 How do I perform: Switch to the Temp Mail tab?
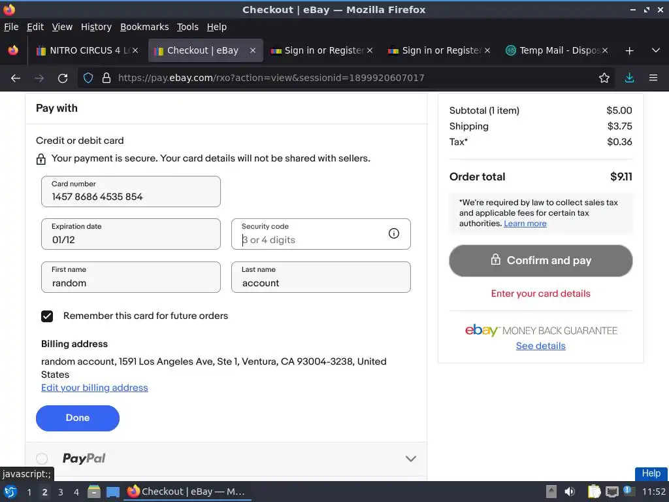[556, 51]
